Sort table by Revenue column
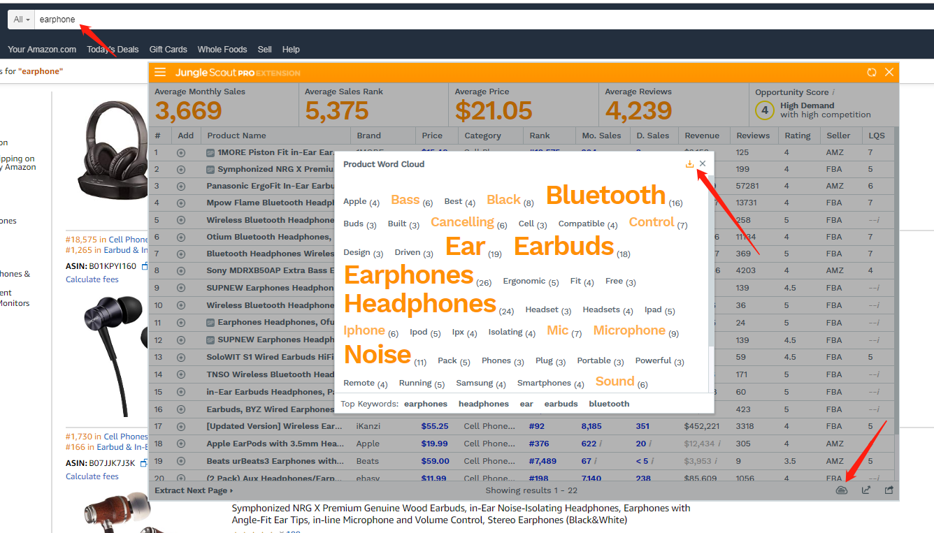 (702, 136)
